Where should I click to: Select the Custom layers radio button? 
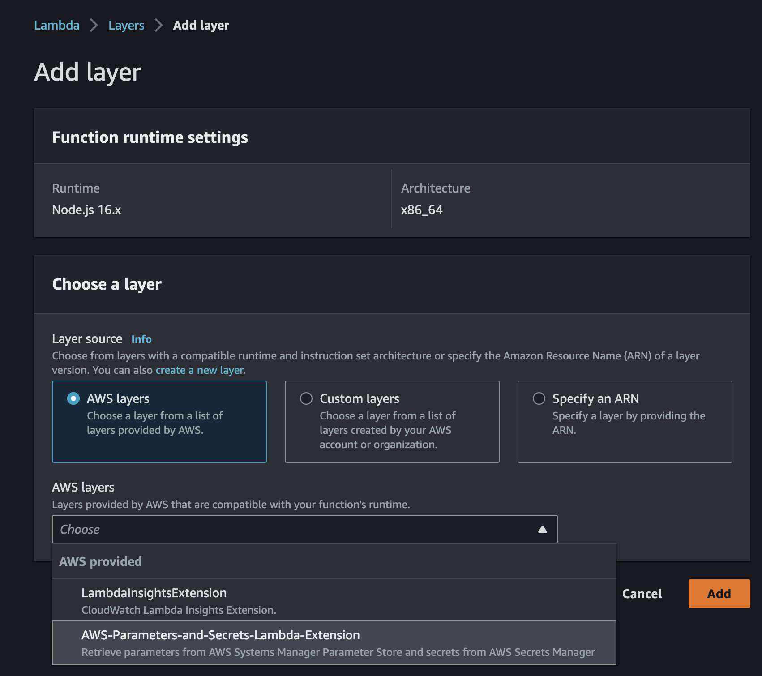306,398
